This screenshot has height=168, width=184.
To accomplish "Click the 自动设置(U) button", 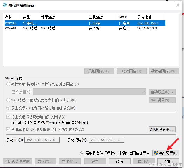I will (x=162, y=92).
